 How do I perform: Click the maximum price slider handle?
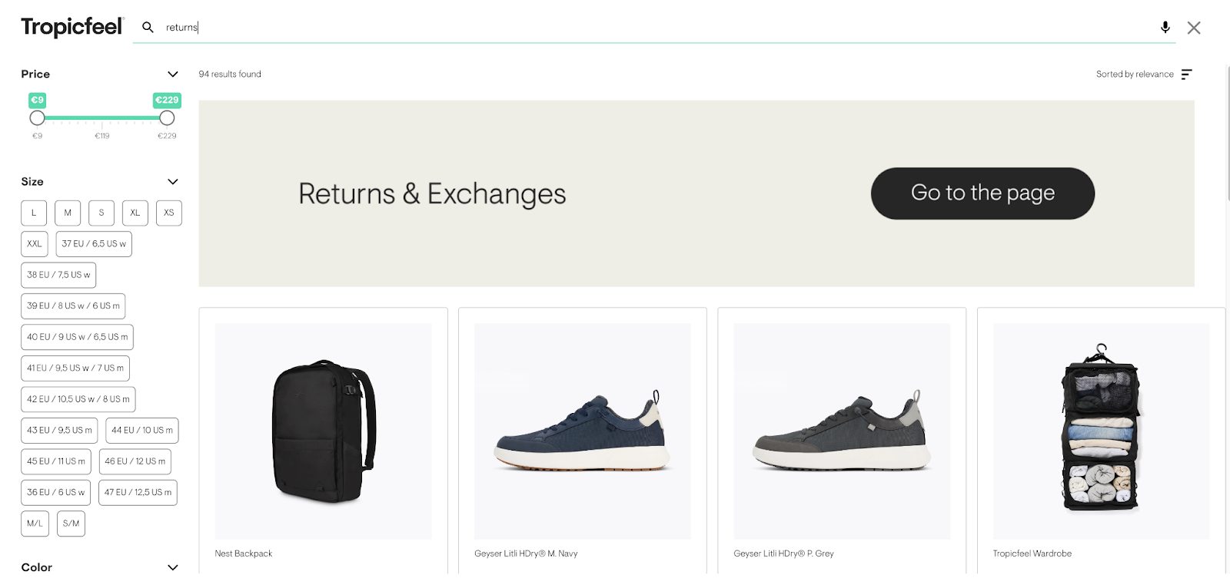click(x=167, y=118)
